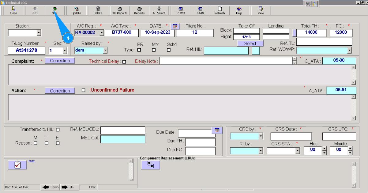Click in the Ref. HIL field
Screen dimensions: 368x193
click(x=226, y=51)
